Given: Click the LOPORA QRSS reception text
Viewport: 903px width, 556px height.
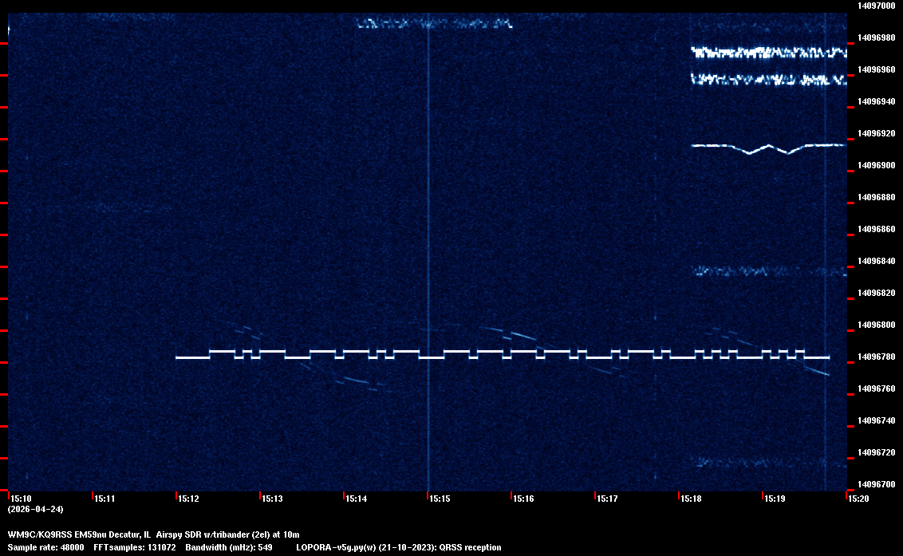Looking at the screenshot, I should pyautogui.click(x=398, y=547).
